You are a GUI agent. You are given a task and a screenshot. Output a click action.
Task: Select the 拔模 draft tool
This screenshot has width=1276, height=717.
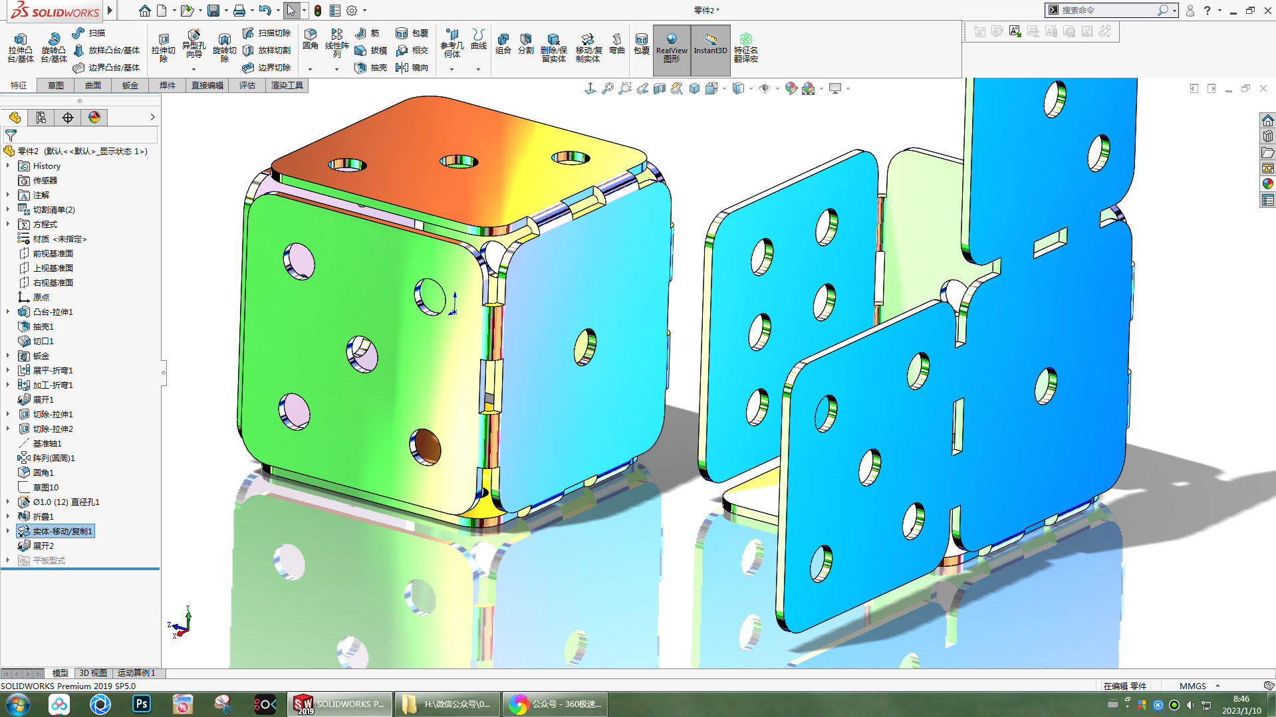click(x=371, y=51)
